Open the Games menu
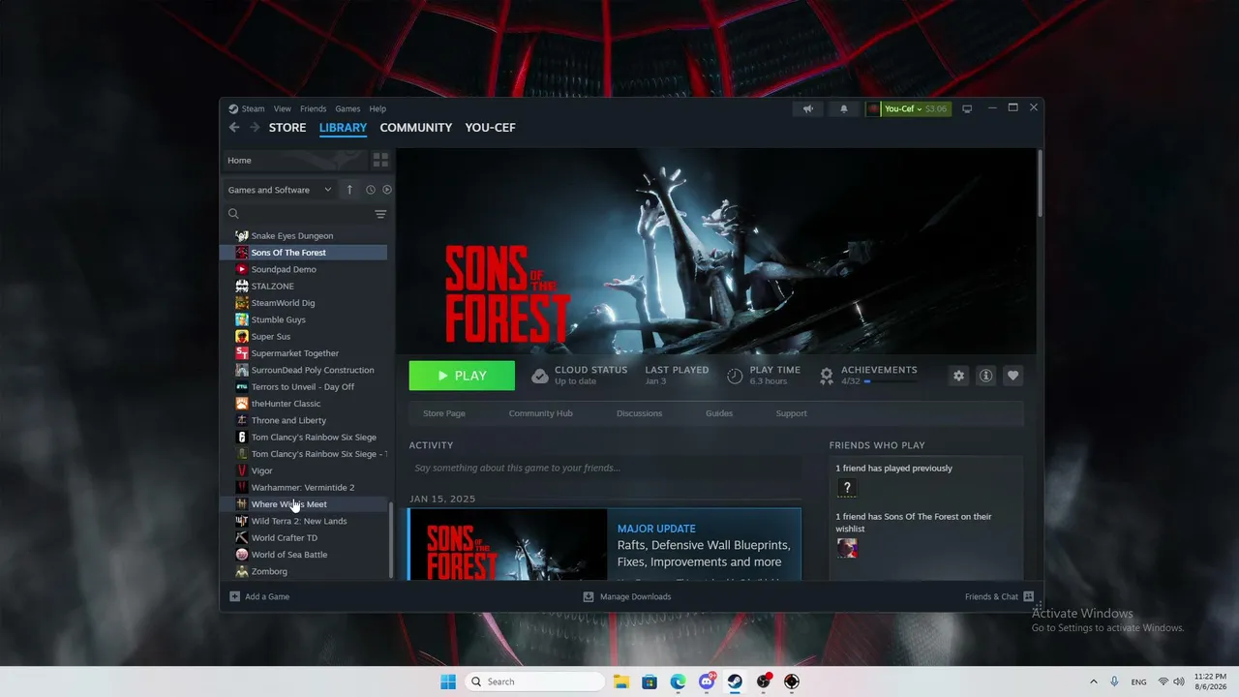Viewport: 1239px width, 697px height. pos(348,108)
